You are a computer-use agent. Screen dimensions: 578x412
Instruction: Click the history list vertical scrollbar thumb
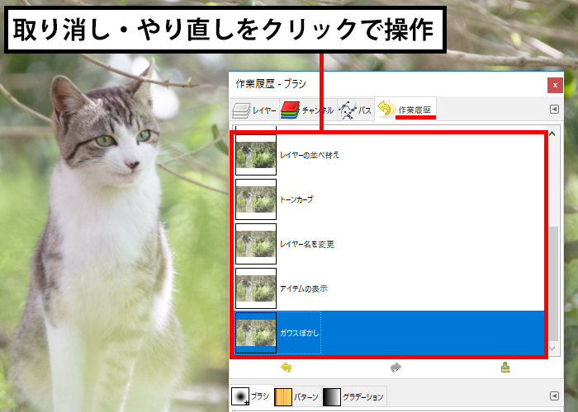point(553,283)
